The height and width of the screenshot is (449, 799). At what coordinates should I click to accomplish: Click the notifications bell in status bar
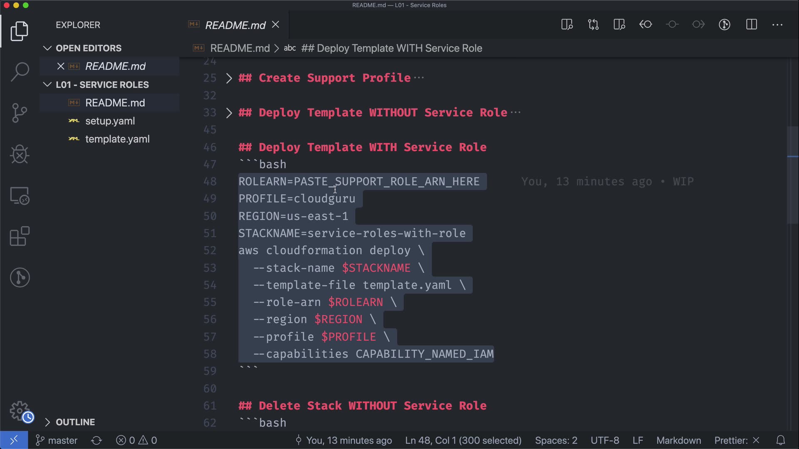[x=781, y=440]
